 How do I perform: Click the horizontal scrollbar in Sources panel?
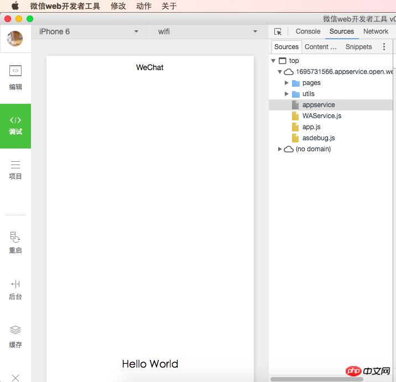coord(316,379)
